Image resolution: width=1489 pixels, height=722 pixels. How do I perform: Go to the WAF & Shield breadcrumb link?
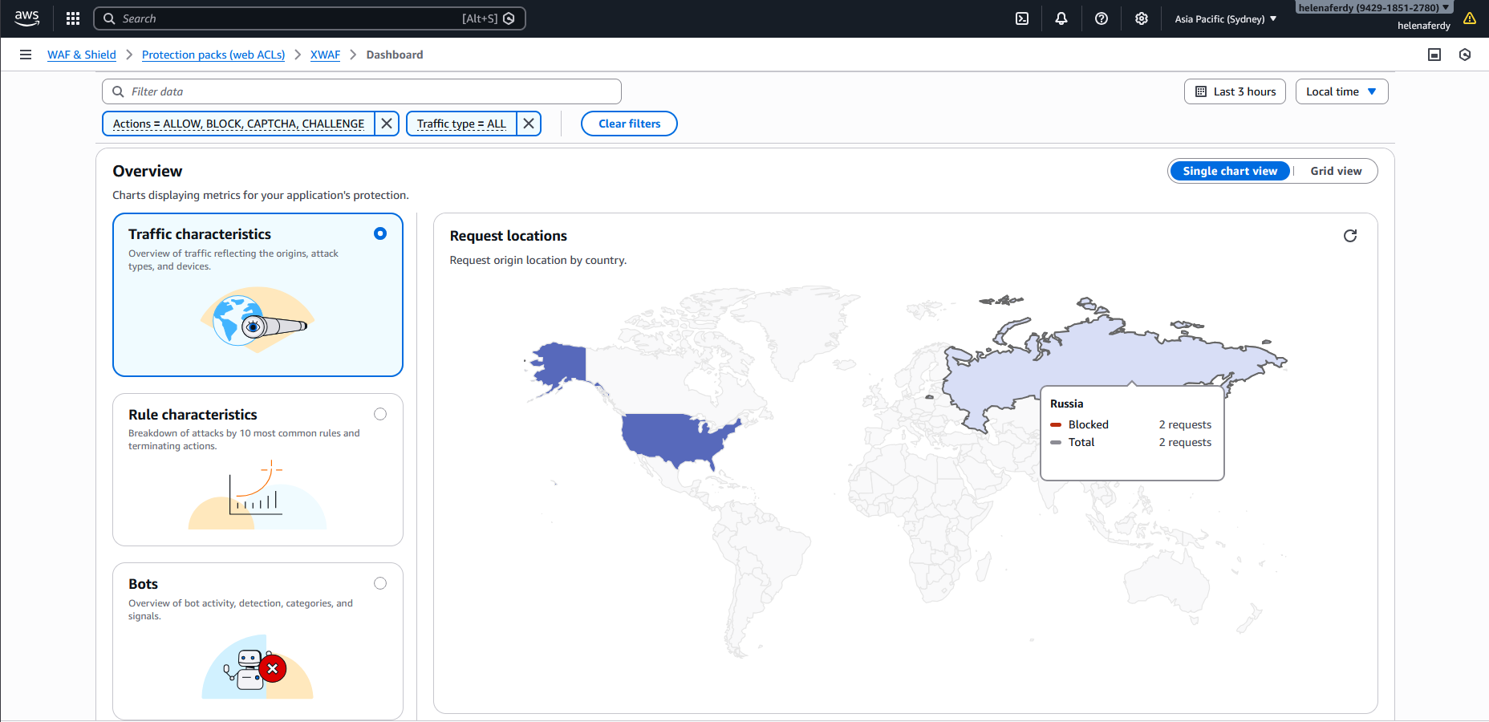(x=82, y=55)
